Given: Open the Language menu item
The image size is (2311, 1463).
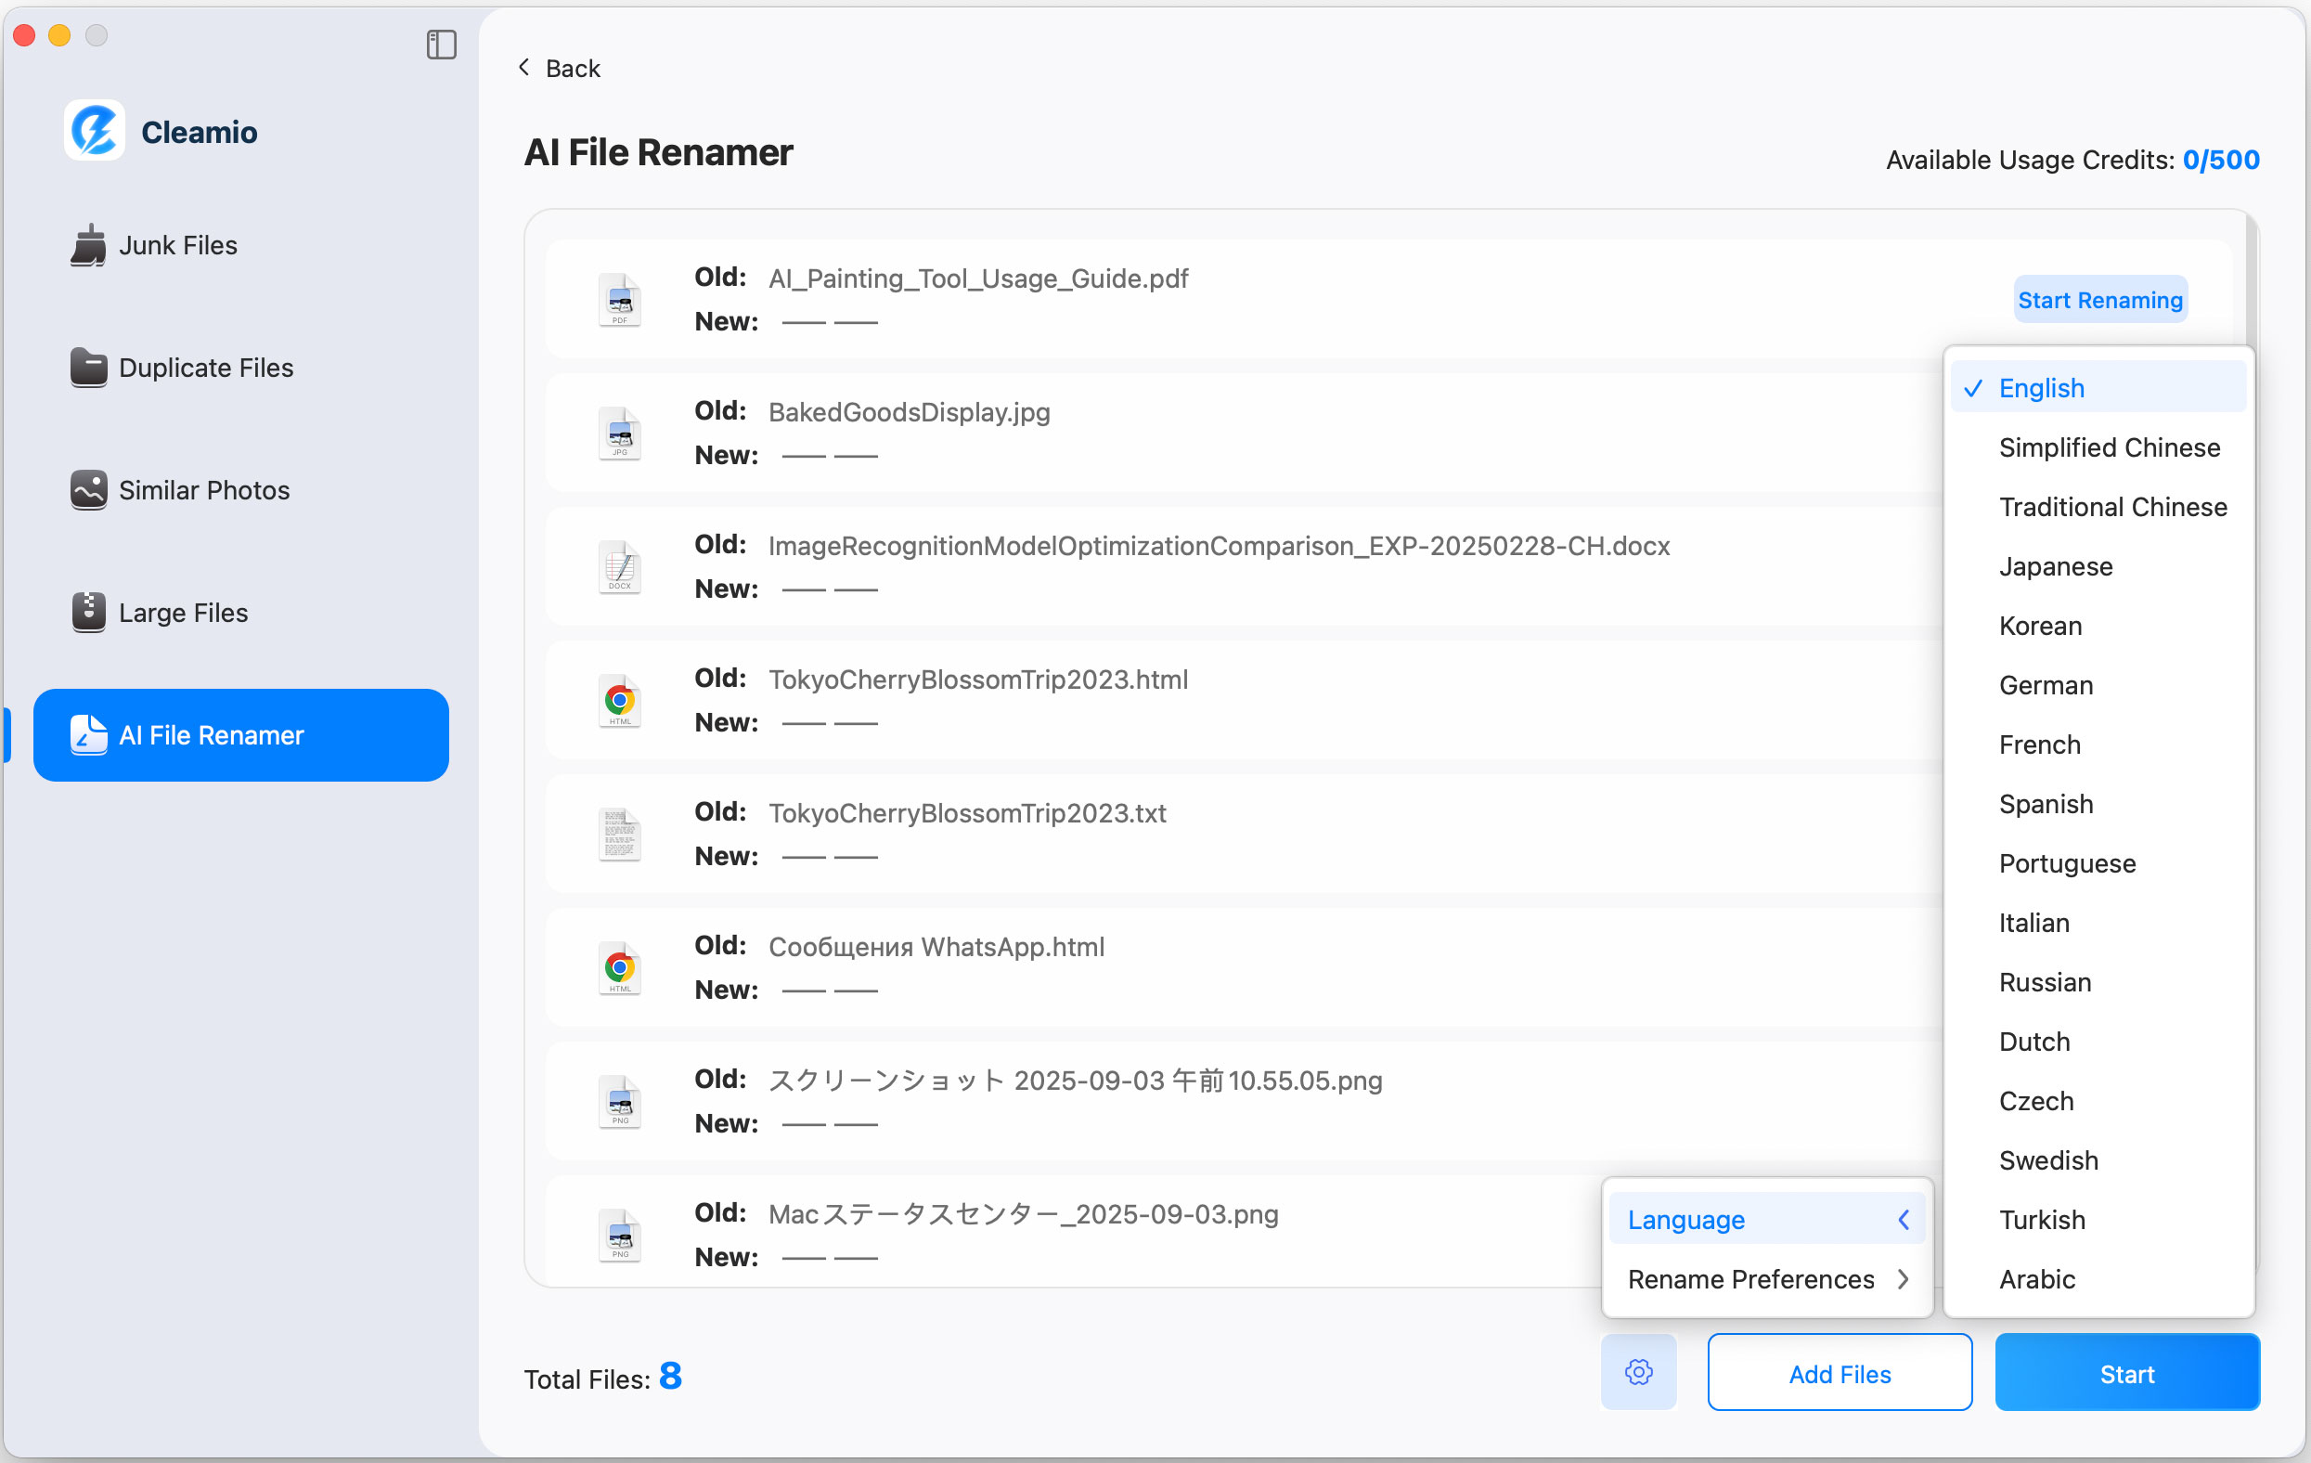Looking at the screenshot, I should (x=1686, y=1219).
